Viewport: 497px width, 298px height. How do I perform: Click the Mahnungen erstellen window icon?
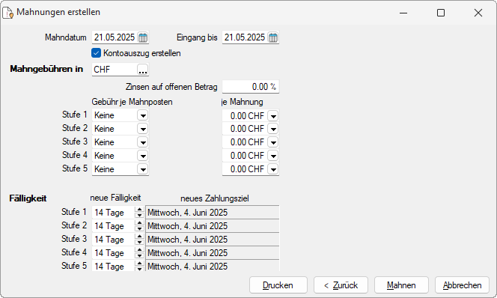[x=8, y=13]
